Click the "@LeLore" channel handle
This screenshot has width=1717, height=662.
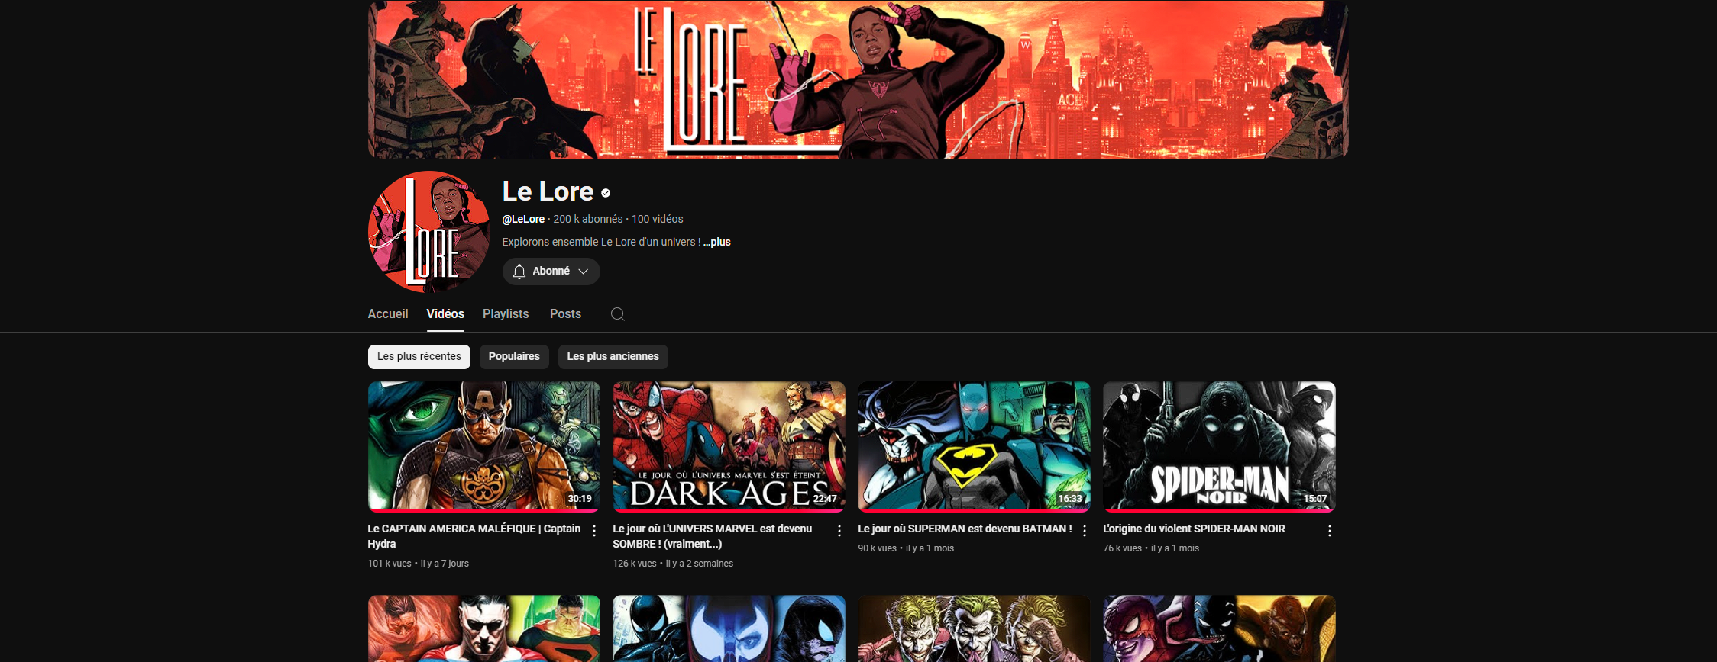click(x=523, y=219)
